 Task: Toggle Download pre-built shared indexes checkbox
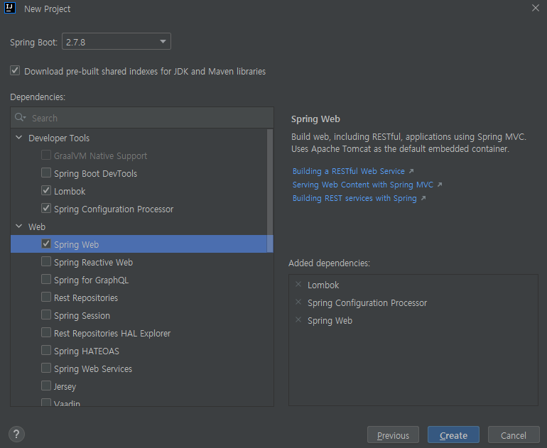15,71
